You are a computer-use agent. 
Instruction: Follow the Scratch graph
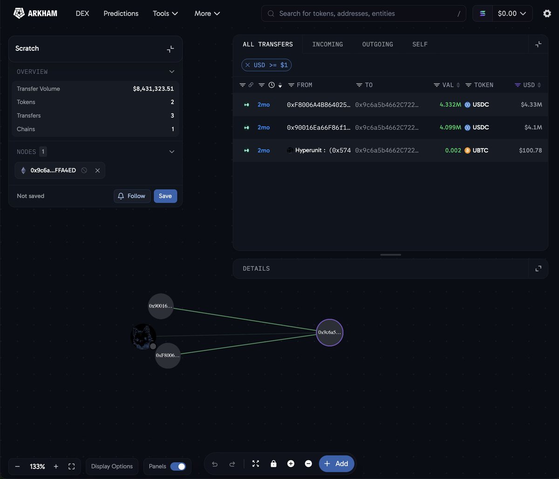tap(132, 196)
